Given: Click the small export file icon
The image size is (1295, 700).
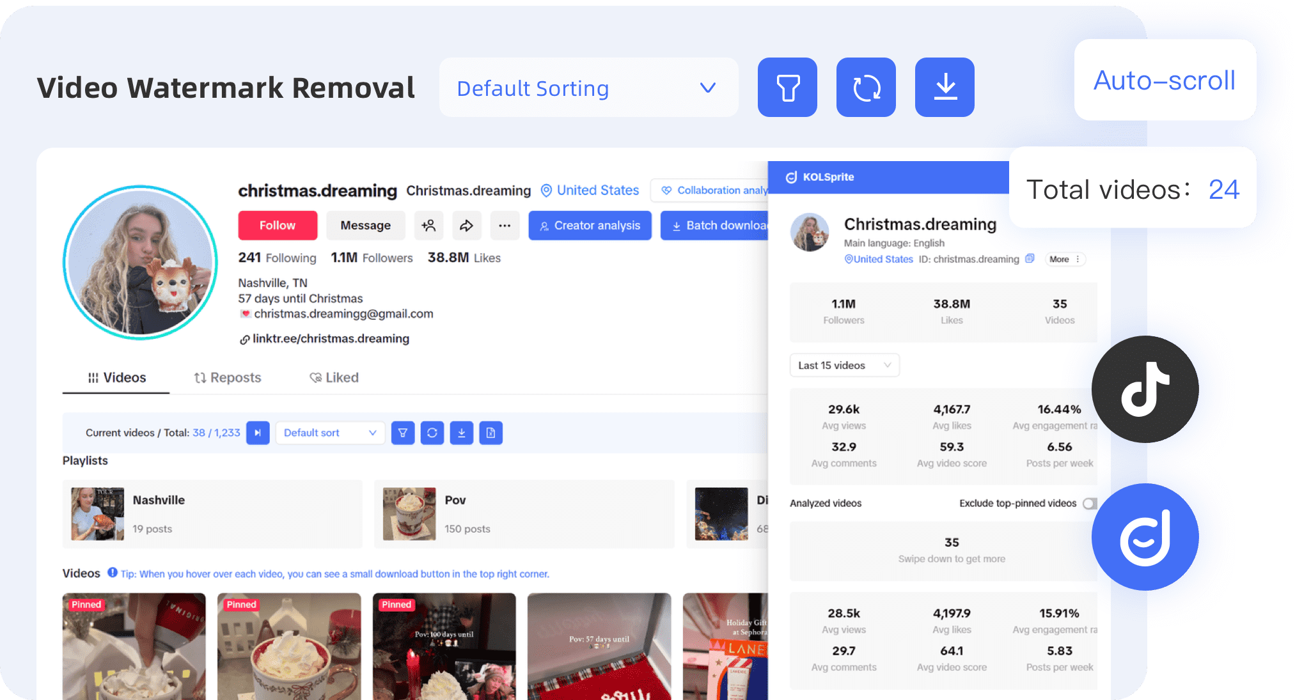Looking at the screenshot, I should pyautogui.click(x=491, y=433).
